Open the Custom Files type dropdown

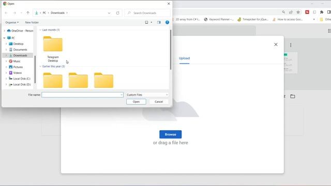tap(147, 95)
